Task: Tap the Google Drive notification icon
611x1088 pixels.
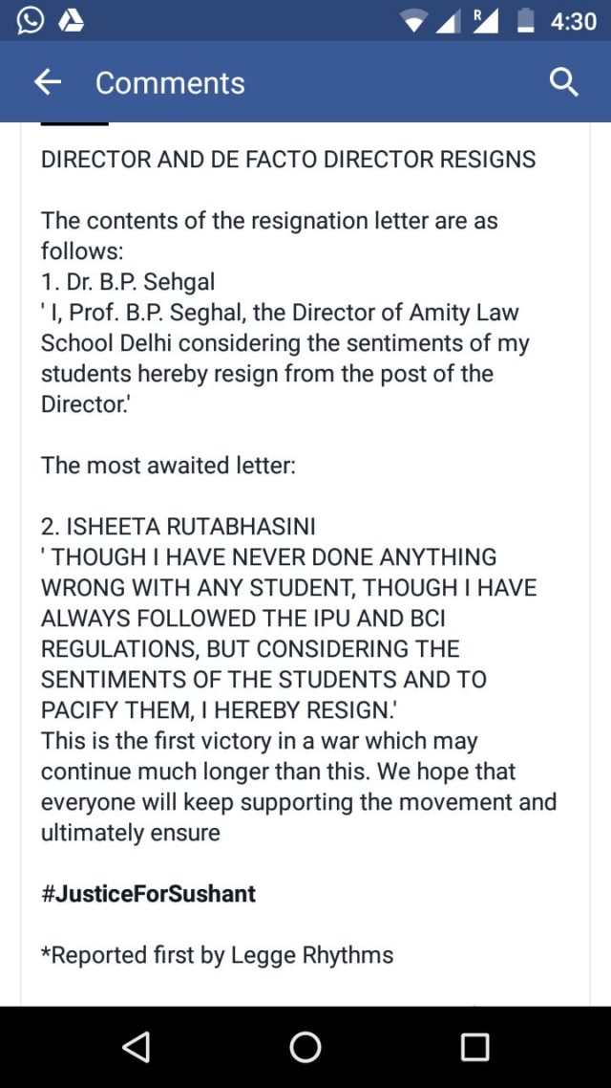Action: [x=71, y=20]
